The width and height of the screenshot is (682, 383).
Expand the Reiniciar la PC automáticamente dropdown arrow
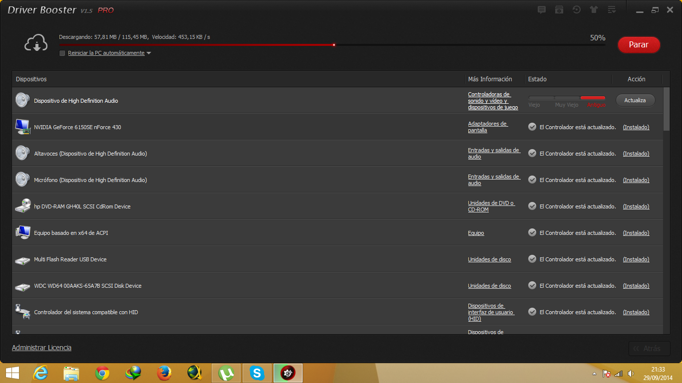(x=149, y=53)
